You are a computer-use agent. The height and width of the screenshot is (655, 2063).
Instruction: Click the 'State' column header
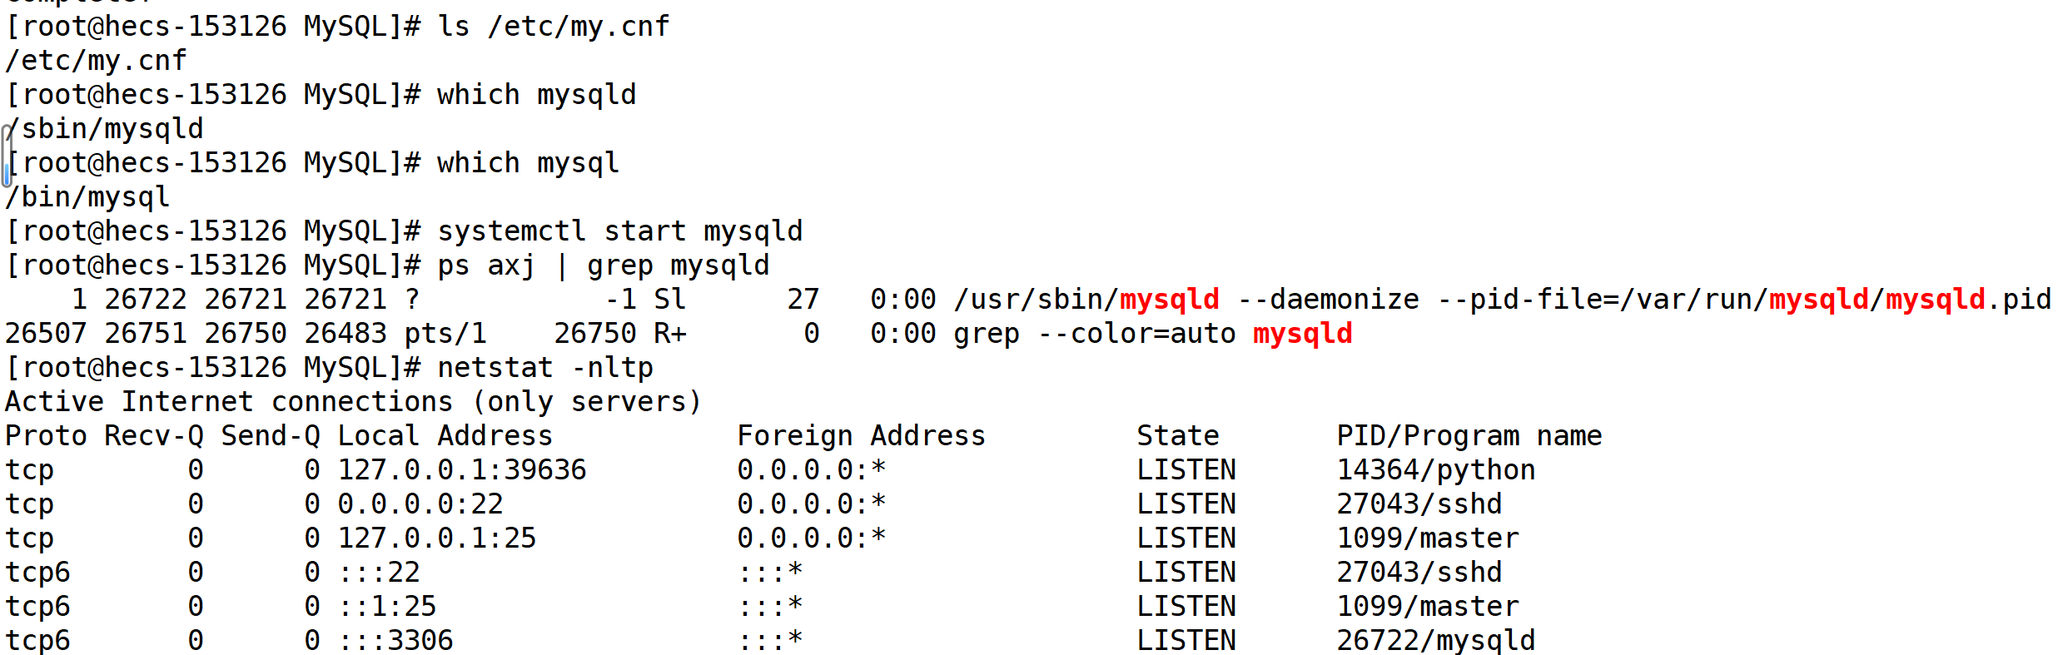[1178, 436]
